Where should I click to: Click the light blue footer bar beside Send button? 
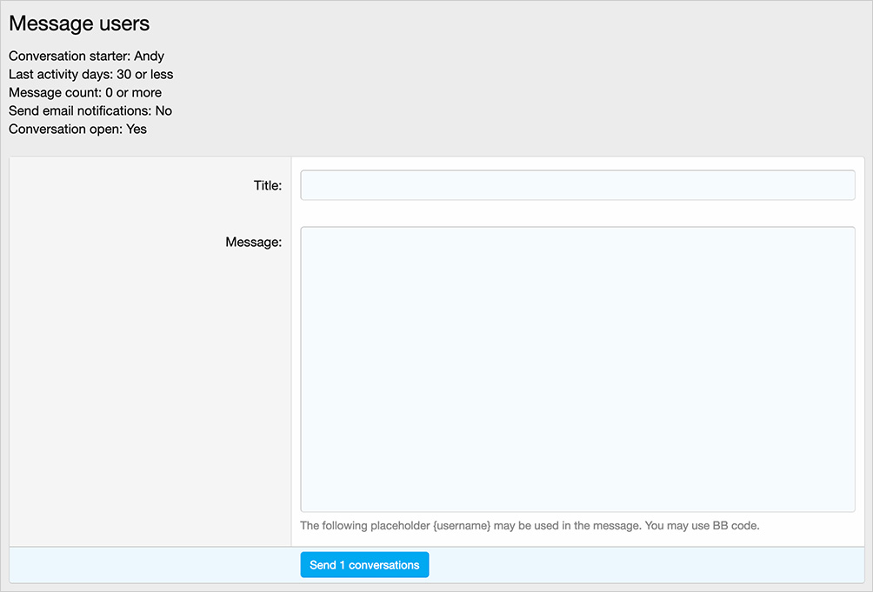coord(643,565)
